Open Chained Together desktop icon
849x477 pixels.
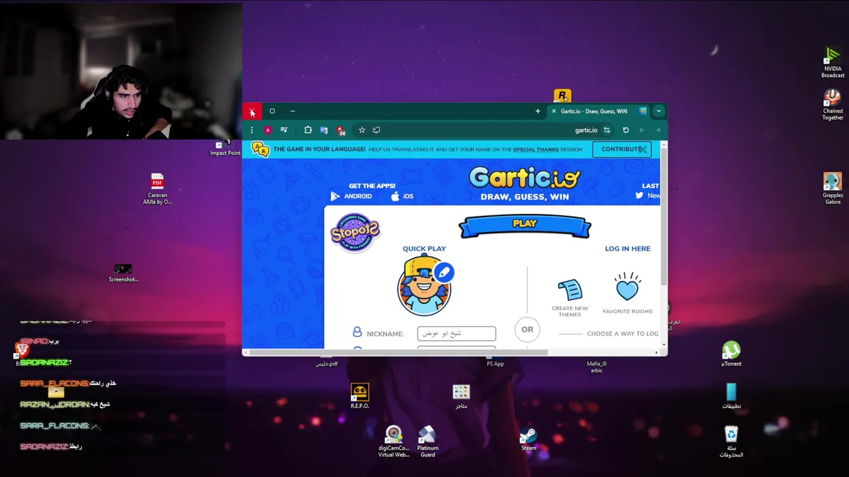coord(832,105)
